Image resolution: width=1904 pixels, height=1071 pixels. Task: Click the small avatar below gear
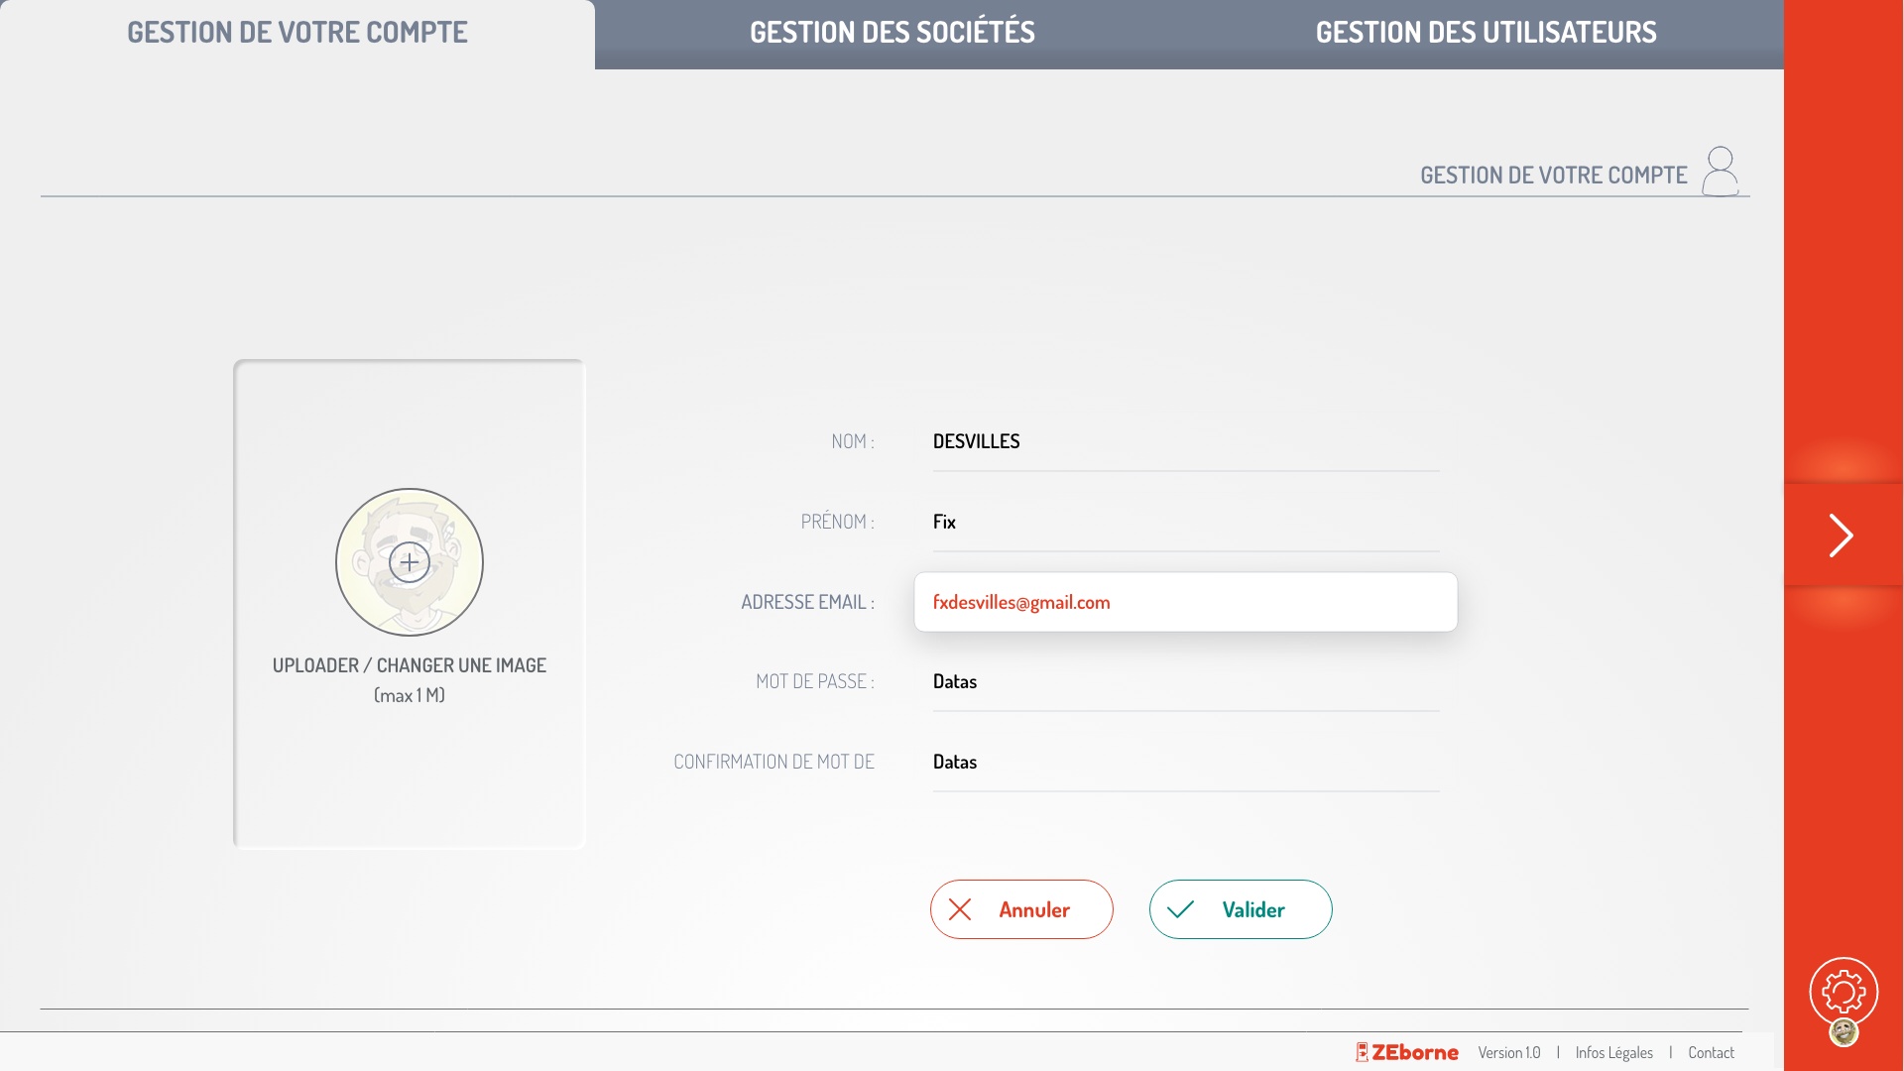coord(1844,1032)
